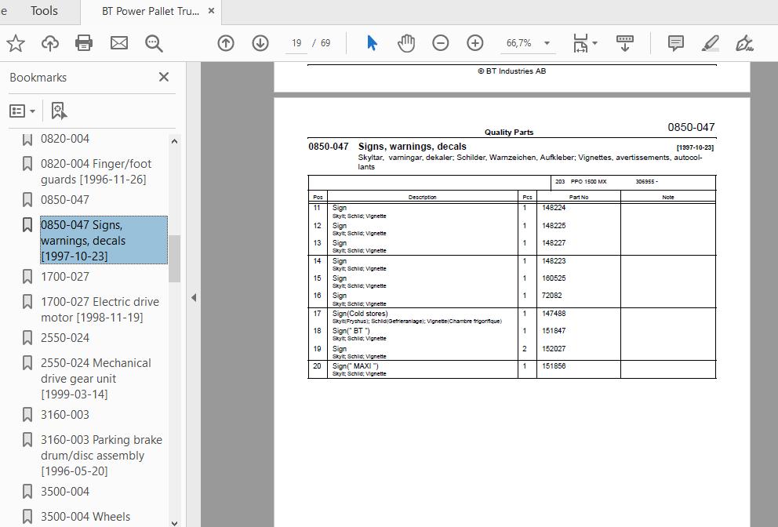This screenshot has width=778, height=527.
Task: Add a comment sticky note
Action: point(676,43)
